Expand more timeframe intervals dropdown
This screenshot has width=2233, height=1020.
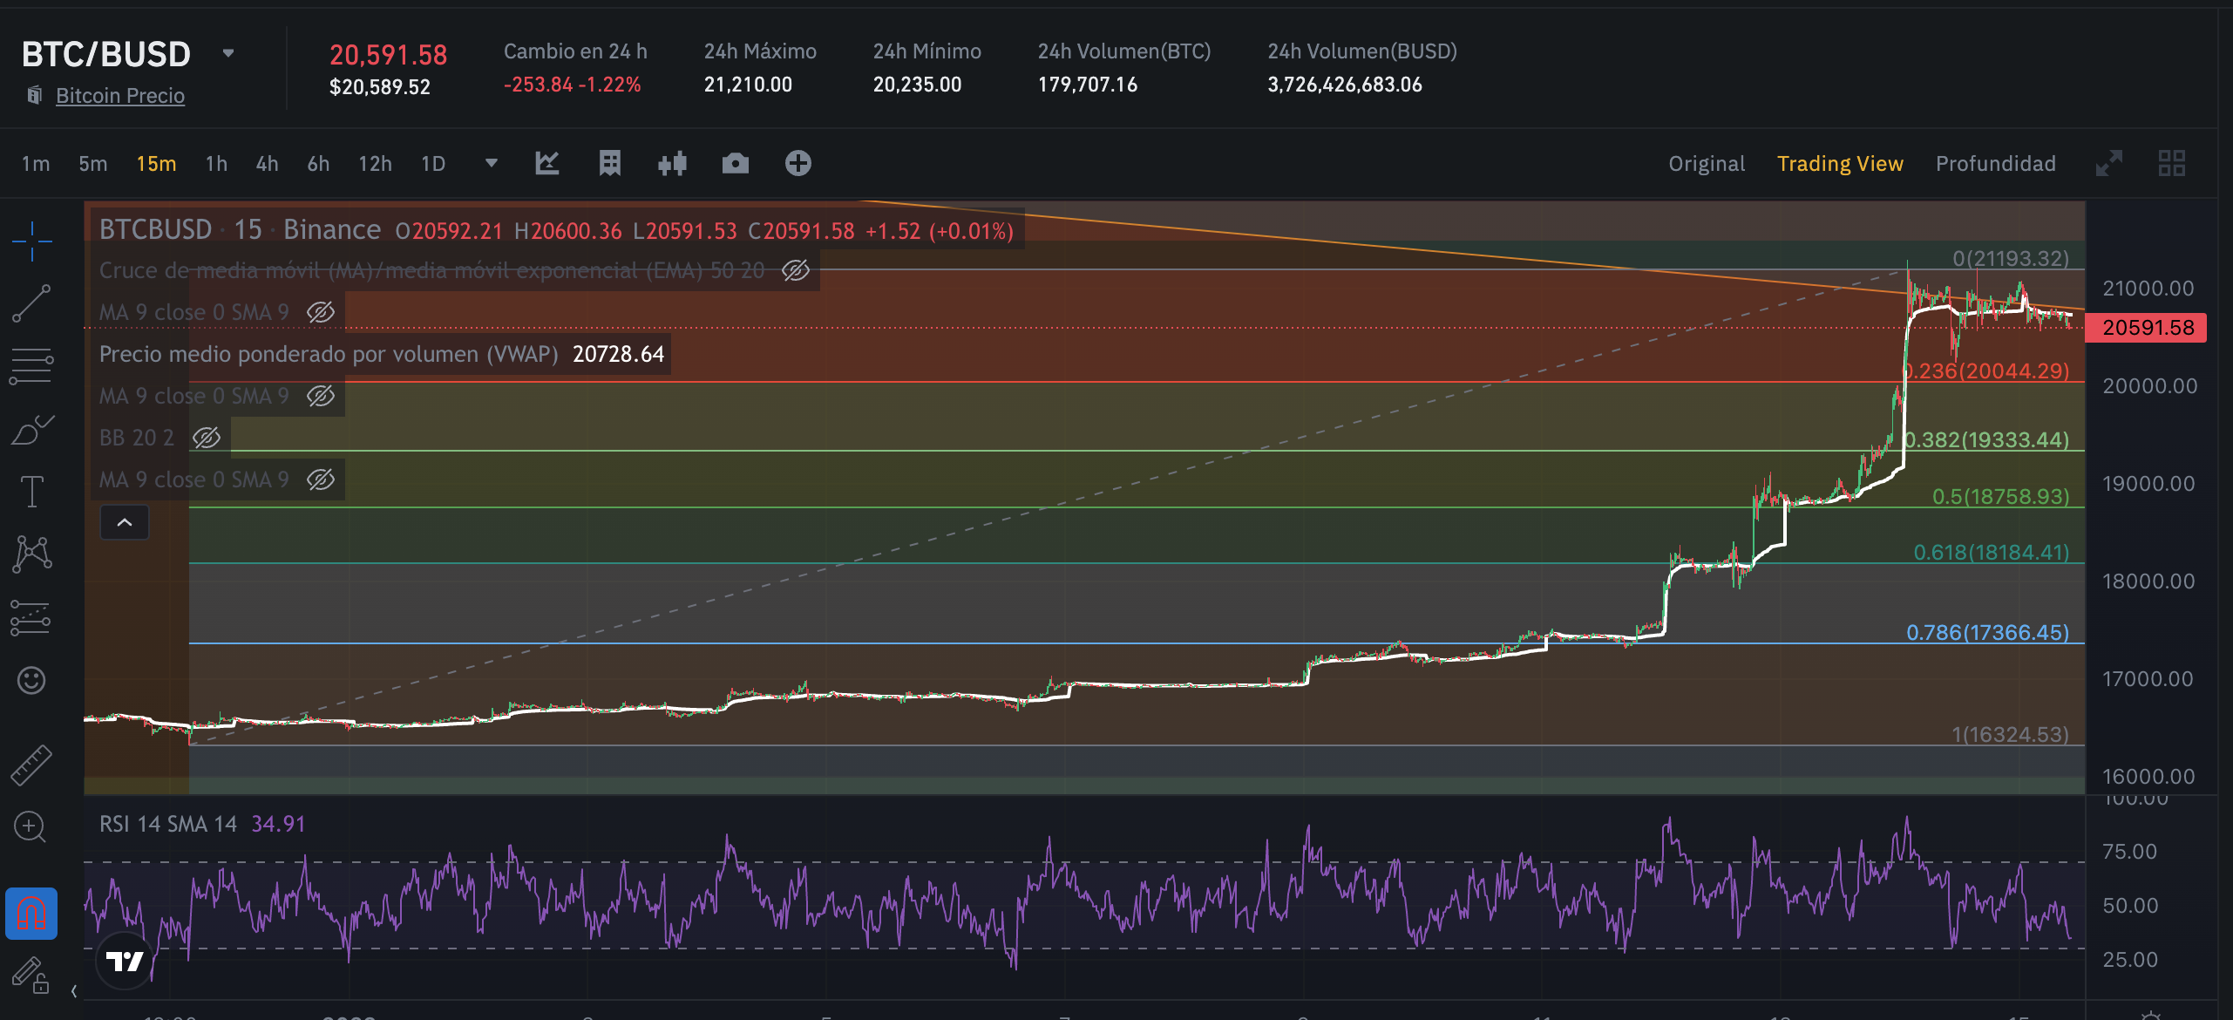[492, 164]
